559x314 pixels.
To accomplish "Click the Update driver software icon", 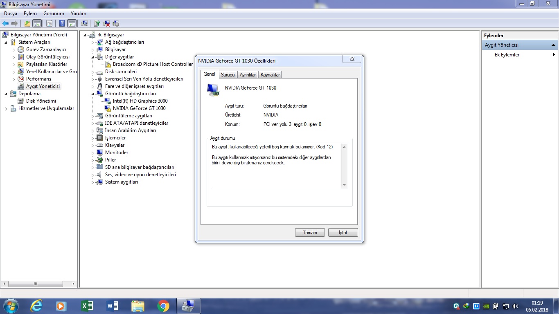I will click(x=97, y=24).
